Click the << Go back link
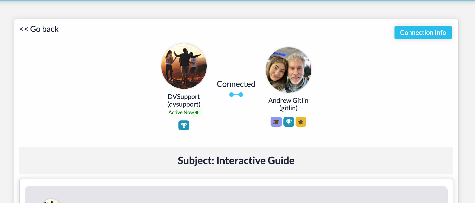 click(39, 29)
